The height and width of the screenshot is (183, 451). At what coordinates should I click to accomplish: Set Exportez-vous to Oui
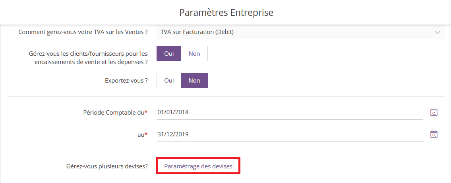169,80
